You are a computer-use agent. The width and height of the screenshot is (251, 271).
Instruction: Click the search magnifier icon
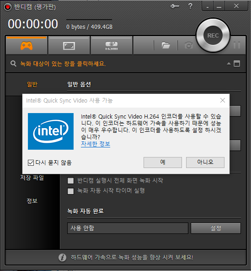13,64
